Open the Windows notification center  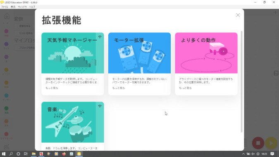pyautogui.click(x=272, y=154)
